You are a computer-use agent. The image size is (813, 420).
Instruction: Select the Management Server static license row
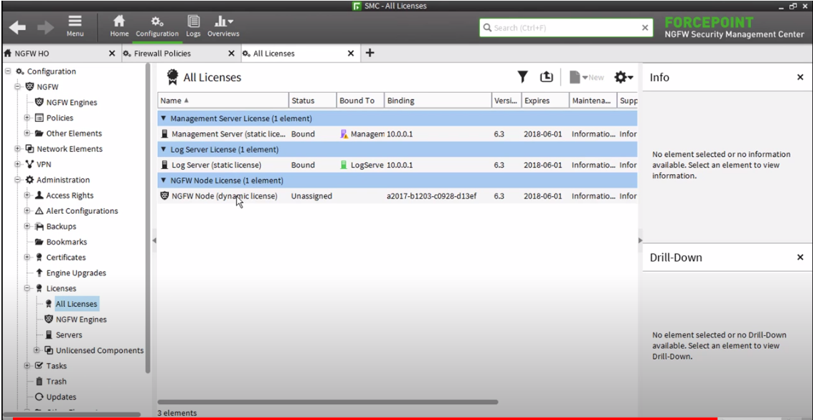coord(397,134)
